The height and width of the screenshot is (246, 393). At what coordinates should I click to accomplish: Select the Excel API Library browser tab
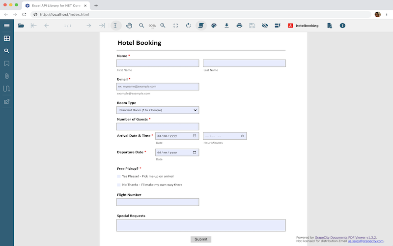coord(56,5)
